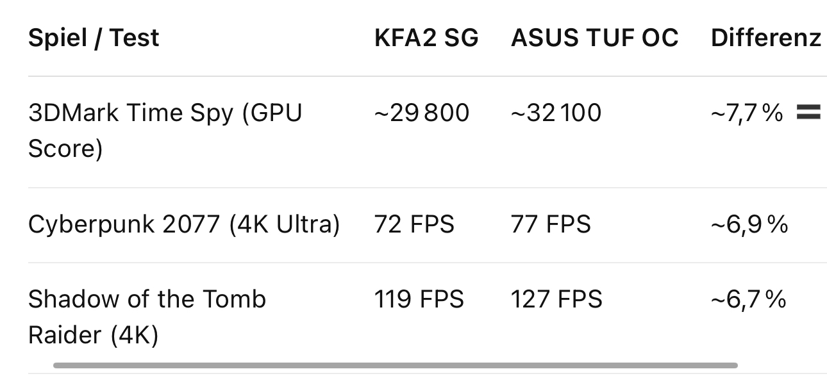
Task: Click the 'Shadow of the Tomb Raider (4K)' label
Action: (x=147, y=317)
